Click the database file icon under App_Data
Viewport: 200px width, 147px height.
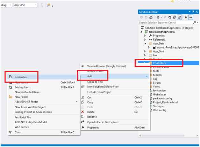[154, 48]
